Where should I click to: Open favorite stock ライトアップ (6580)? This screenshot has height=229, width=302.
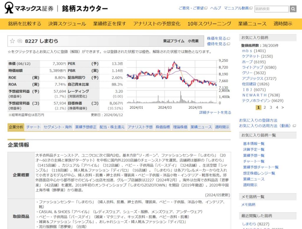pyautogui.click(x=259, y=67)
